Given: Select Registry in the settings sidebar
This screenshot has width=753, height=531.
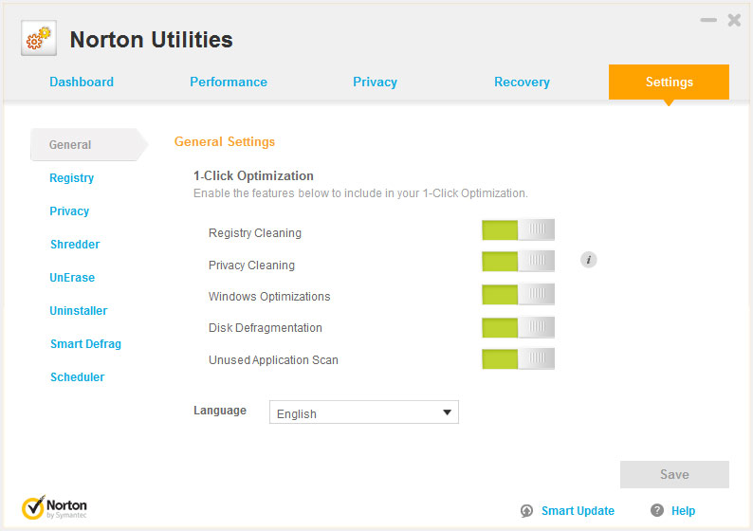Looking at the screenshot, I should (72, 178).
